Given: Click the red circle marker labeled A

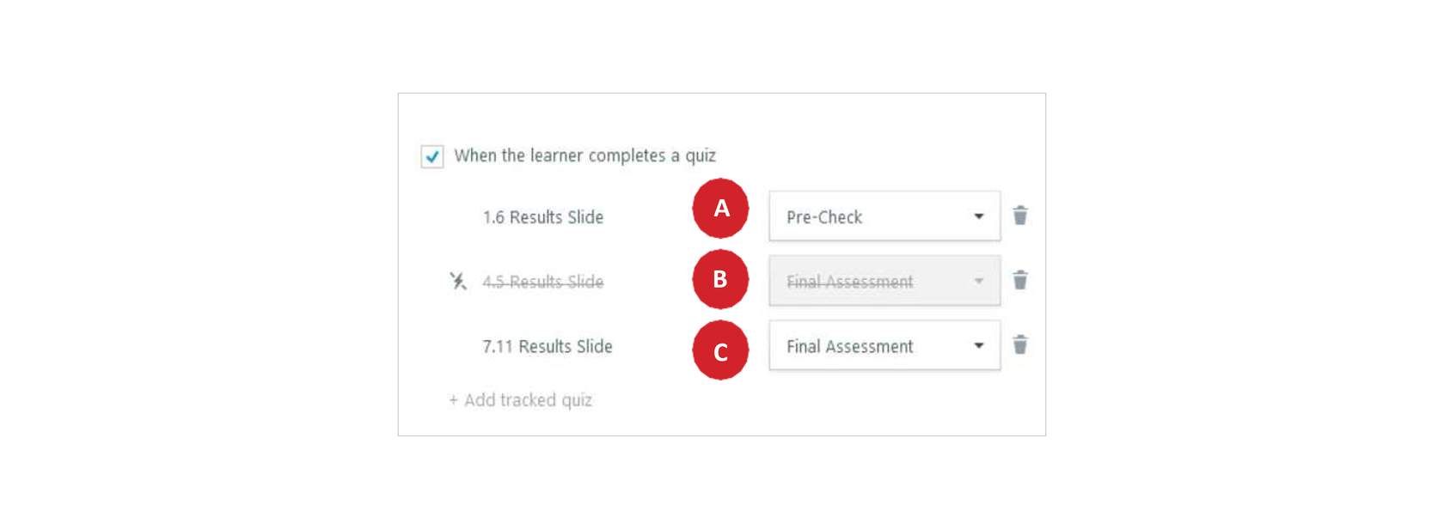Looking at the screenshot, I should coord(720,208).
